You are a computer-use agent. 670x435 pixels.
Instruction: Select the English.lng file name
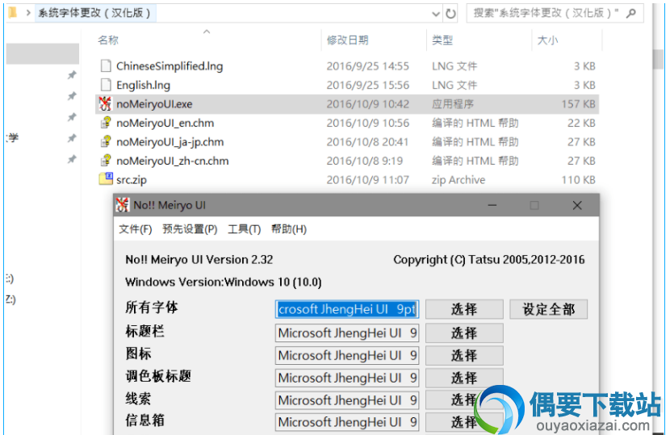[143, 85]
